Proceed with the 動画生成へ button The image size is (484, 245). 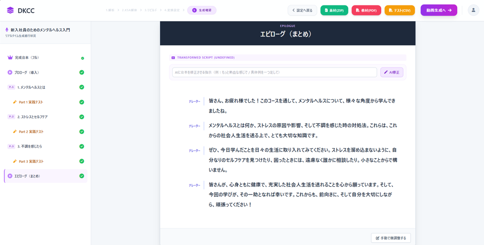click(439, 10)
